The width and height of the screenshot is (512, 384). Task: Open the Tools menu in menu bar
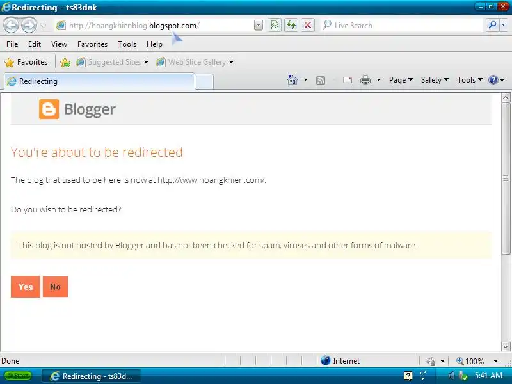click(x=127, y=44)
